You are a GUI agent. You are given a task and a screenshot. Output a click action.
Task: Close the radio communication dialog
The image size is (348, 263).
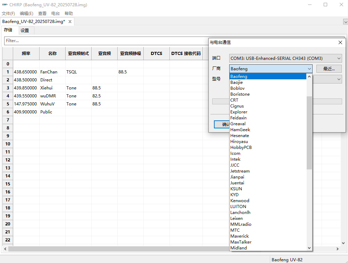(x=340, y=42)
